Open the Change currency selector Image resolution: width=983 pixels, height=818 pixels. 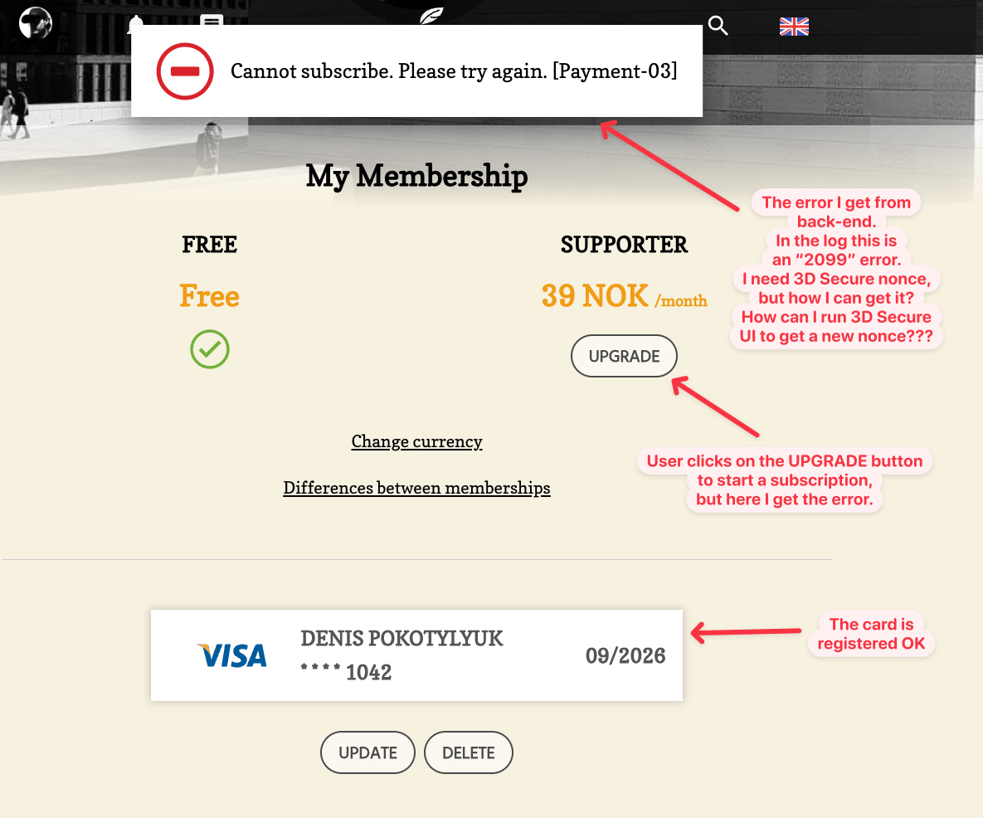tap(416, 441)
